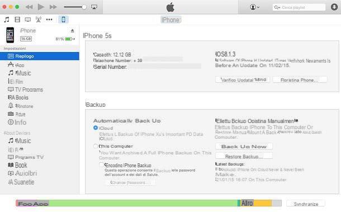Viewport: 341px width, 212px height.
Task: Click the fast-forward playback button
Action: (53, 7)
